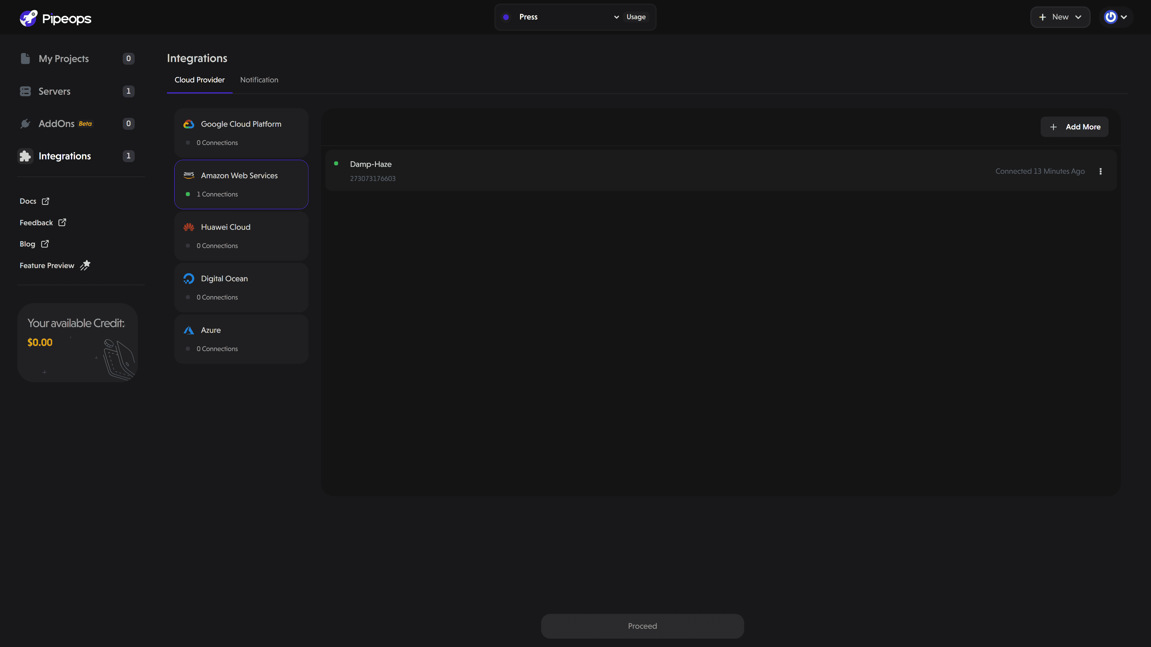Click 0 Connections under Huawei Cloud
The image size is (1151, 647).
[217, 246]
